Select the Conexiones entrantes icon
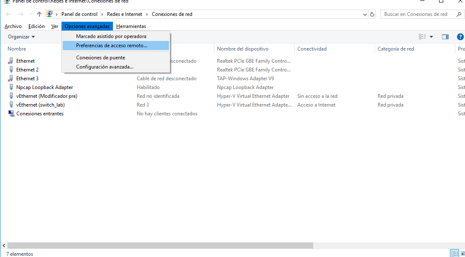Screen dimensions: 465x257 [11, 114]
